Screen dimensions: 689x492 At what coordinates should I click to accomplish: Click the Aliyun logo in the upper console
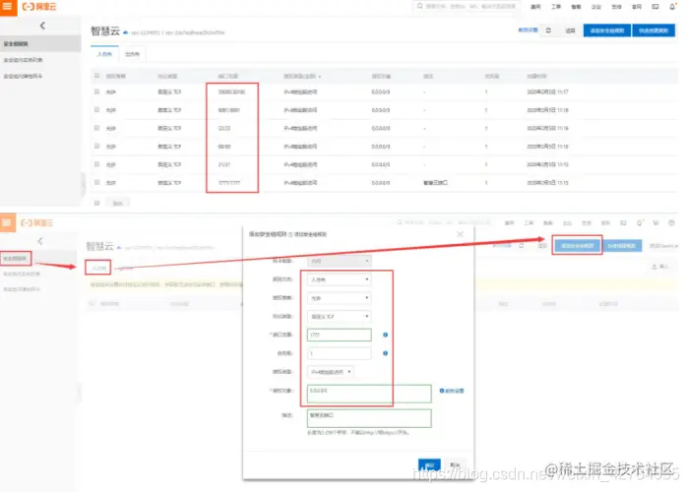[x=39, y=7]
